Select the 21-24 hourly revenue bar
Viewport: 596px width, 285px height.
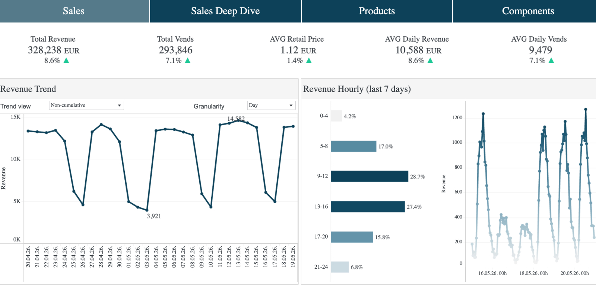point(340,267)
